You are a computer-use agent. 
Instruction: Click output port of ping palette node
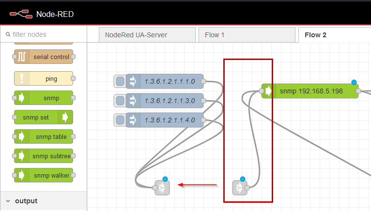73,78
